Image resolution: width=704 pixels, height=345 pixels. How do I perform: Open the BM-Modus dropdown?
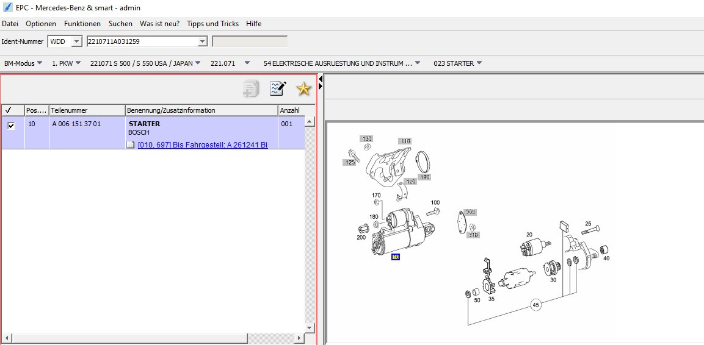coord(23,63)
